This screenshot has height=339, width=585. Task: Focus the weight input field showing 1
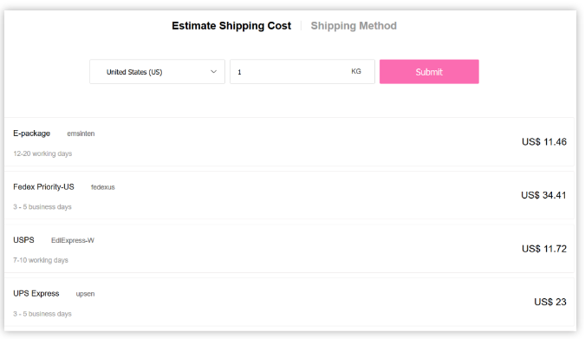[x=302, y=72]
